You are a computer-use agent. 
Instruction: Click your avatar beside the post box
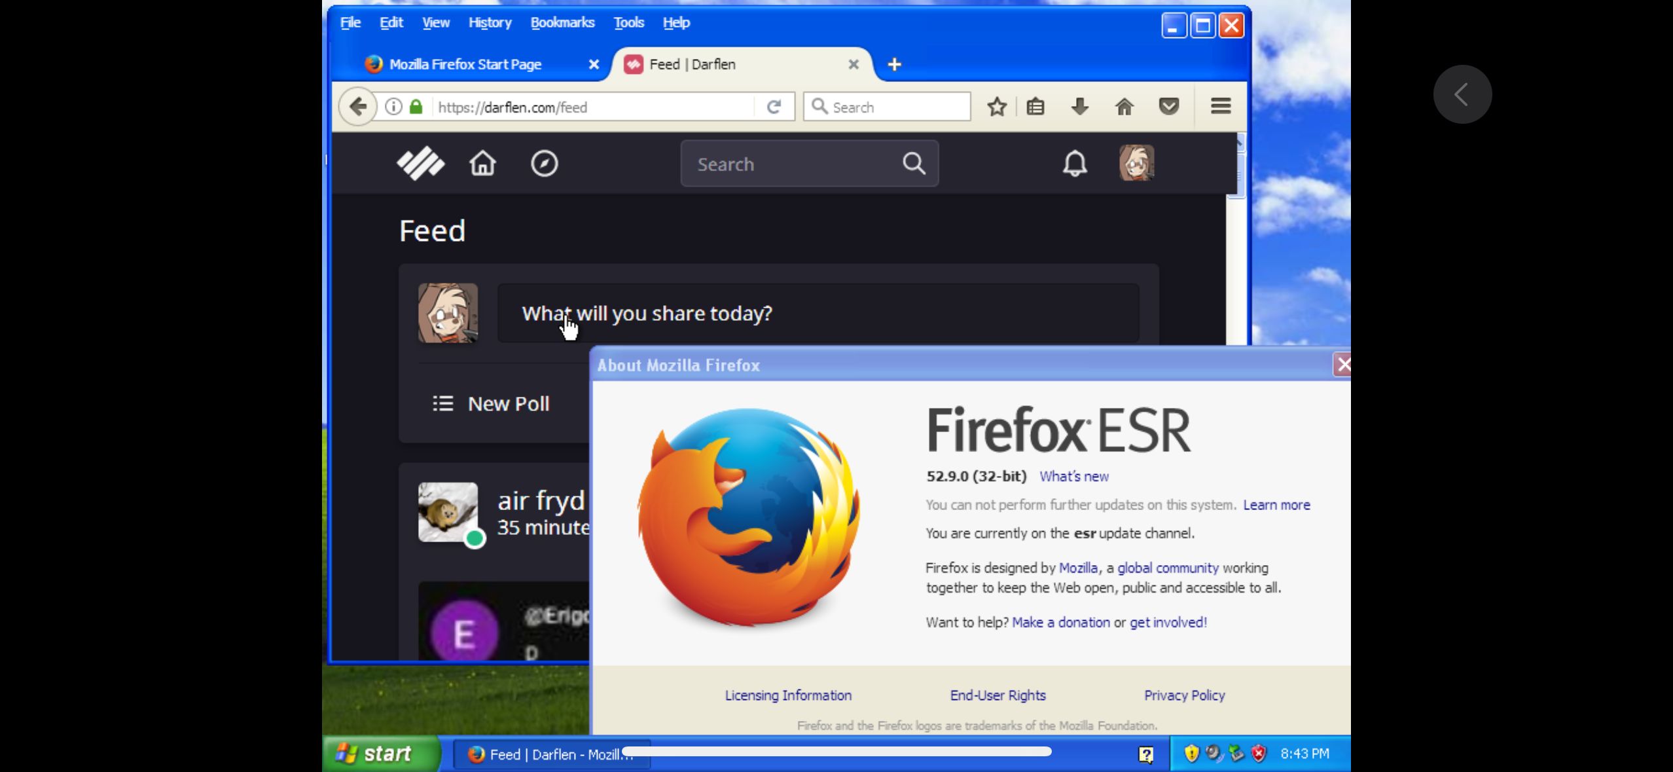[x=448, y=313]
